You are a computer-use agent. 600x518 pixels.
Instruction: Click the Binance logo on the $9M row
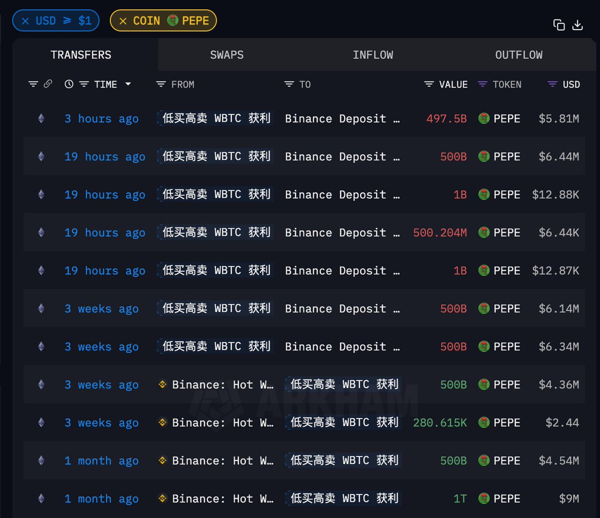click(162, 498)
